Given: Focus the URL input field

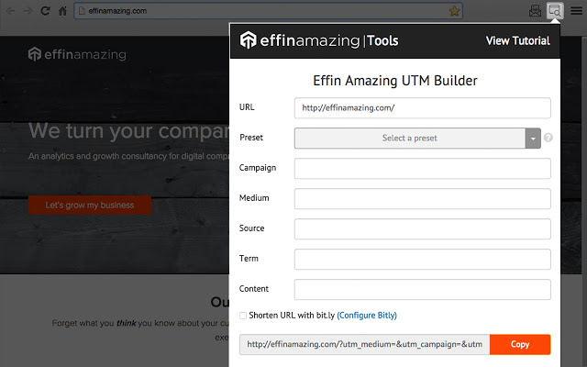Looking at the screenshot, I should [422, 108].
